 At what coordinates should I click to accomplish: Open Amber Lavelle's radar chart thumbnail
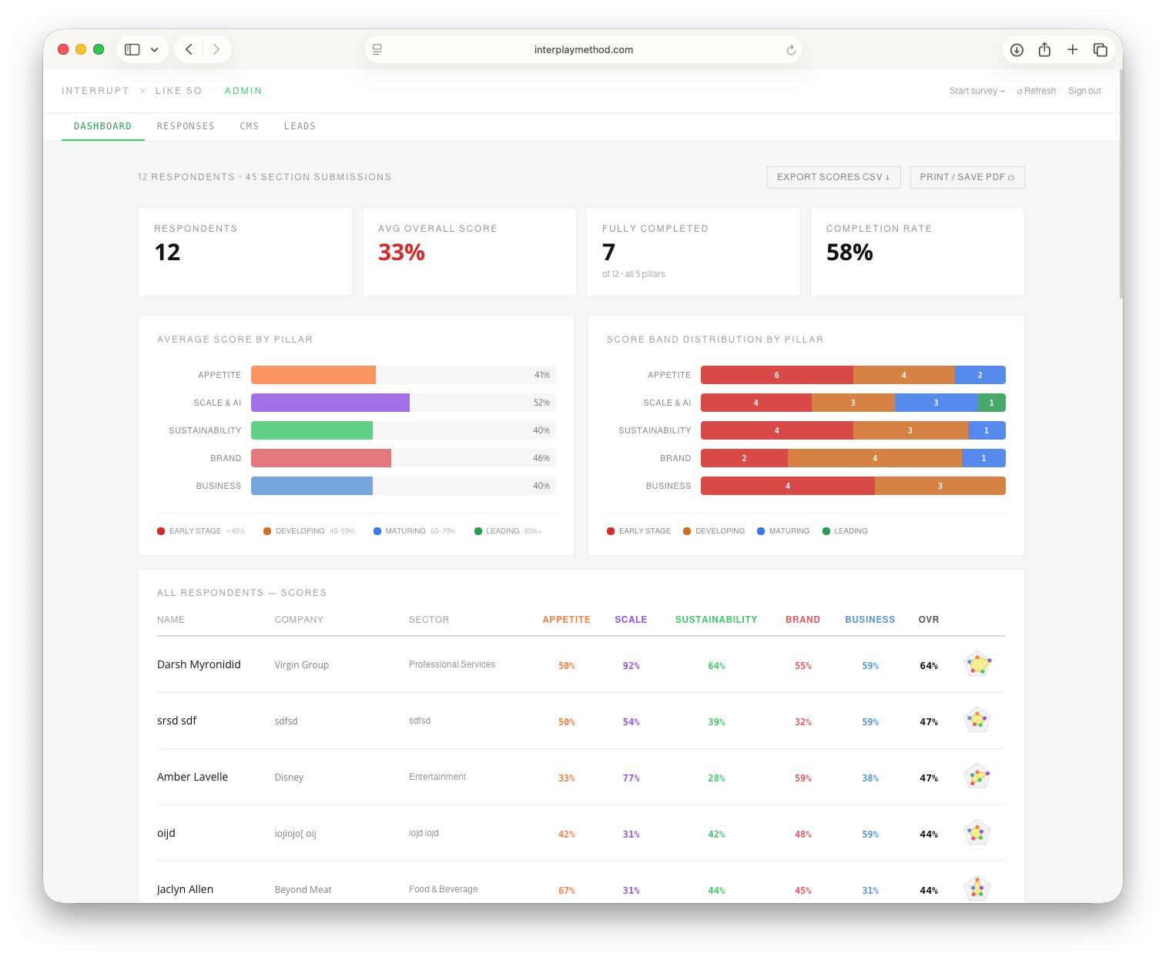(977, 776)
